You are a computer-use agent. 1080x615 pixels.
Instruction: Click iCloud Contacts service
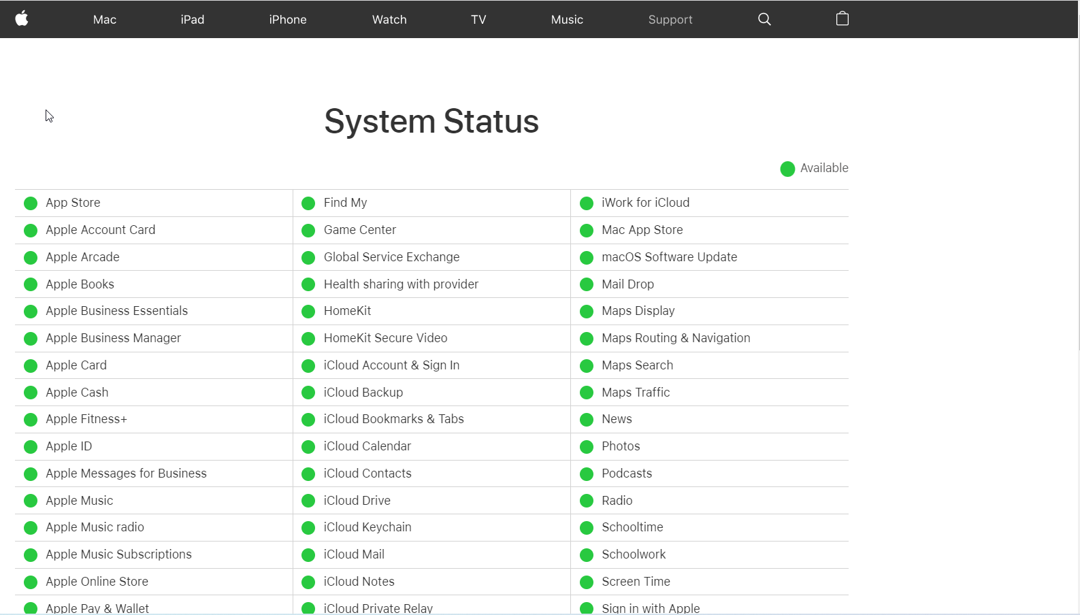[367, 473]
